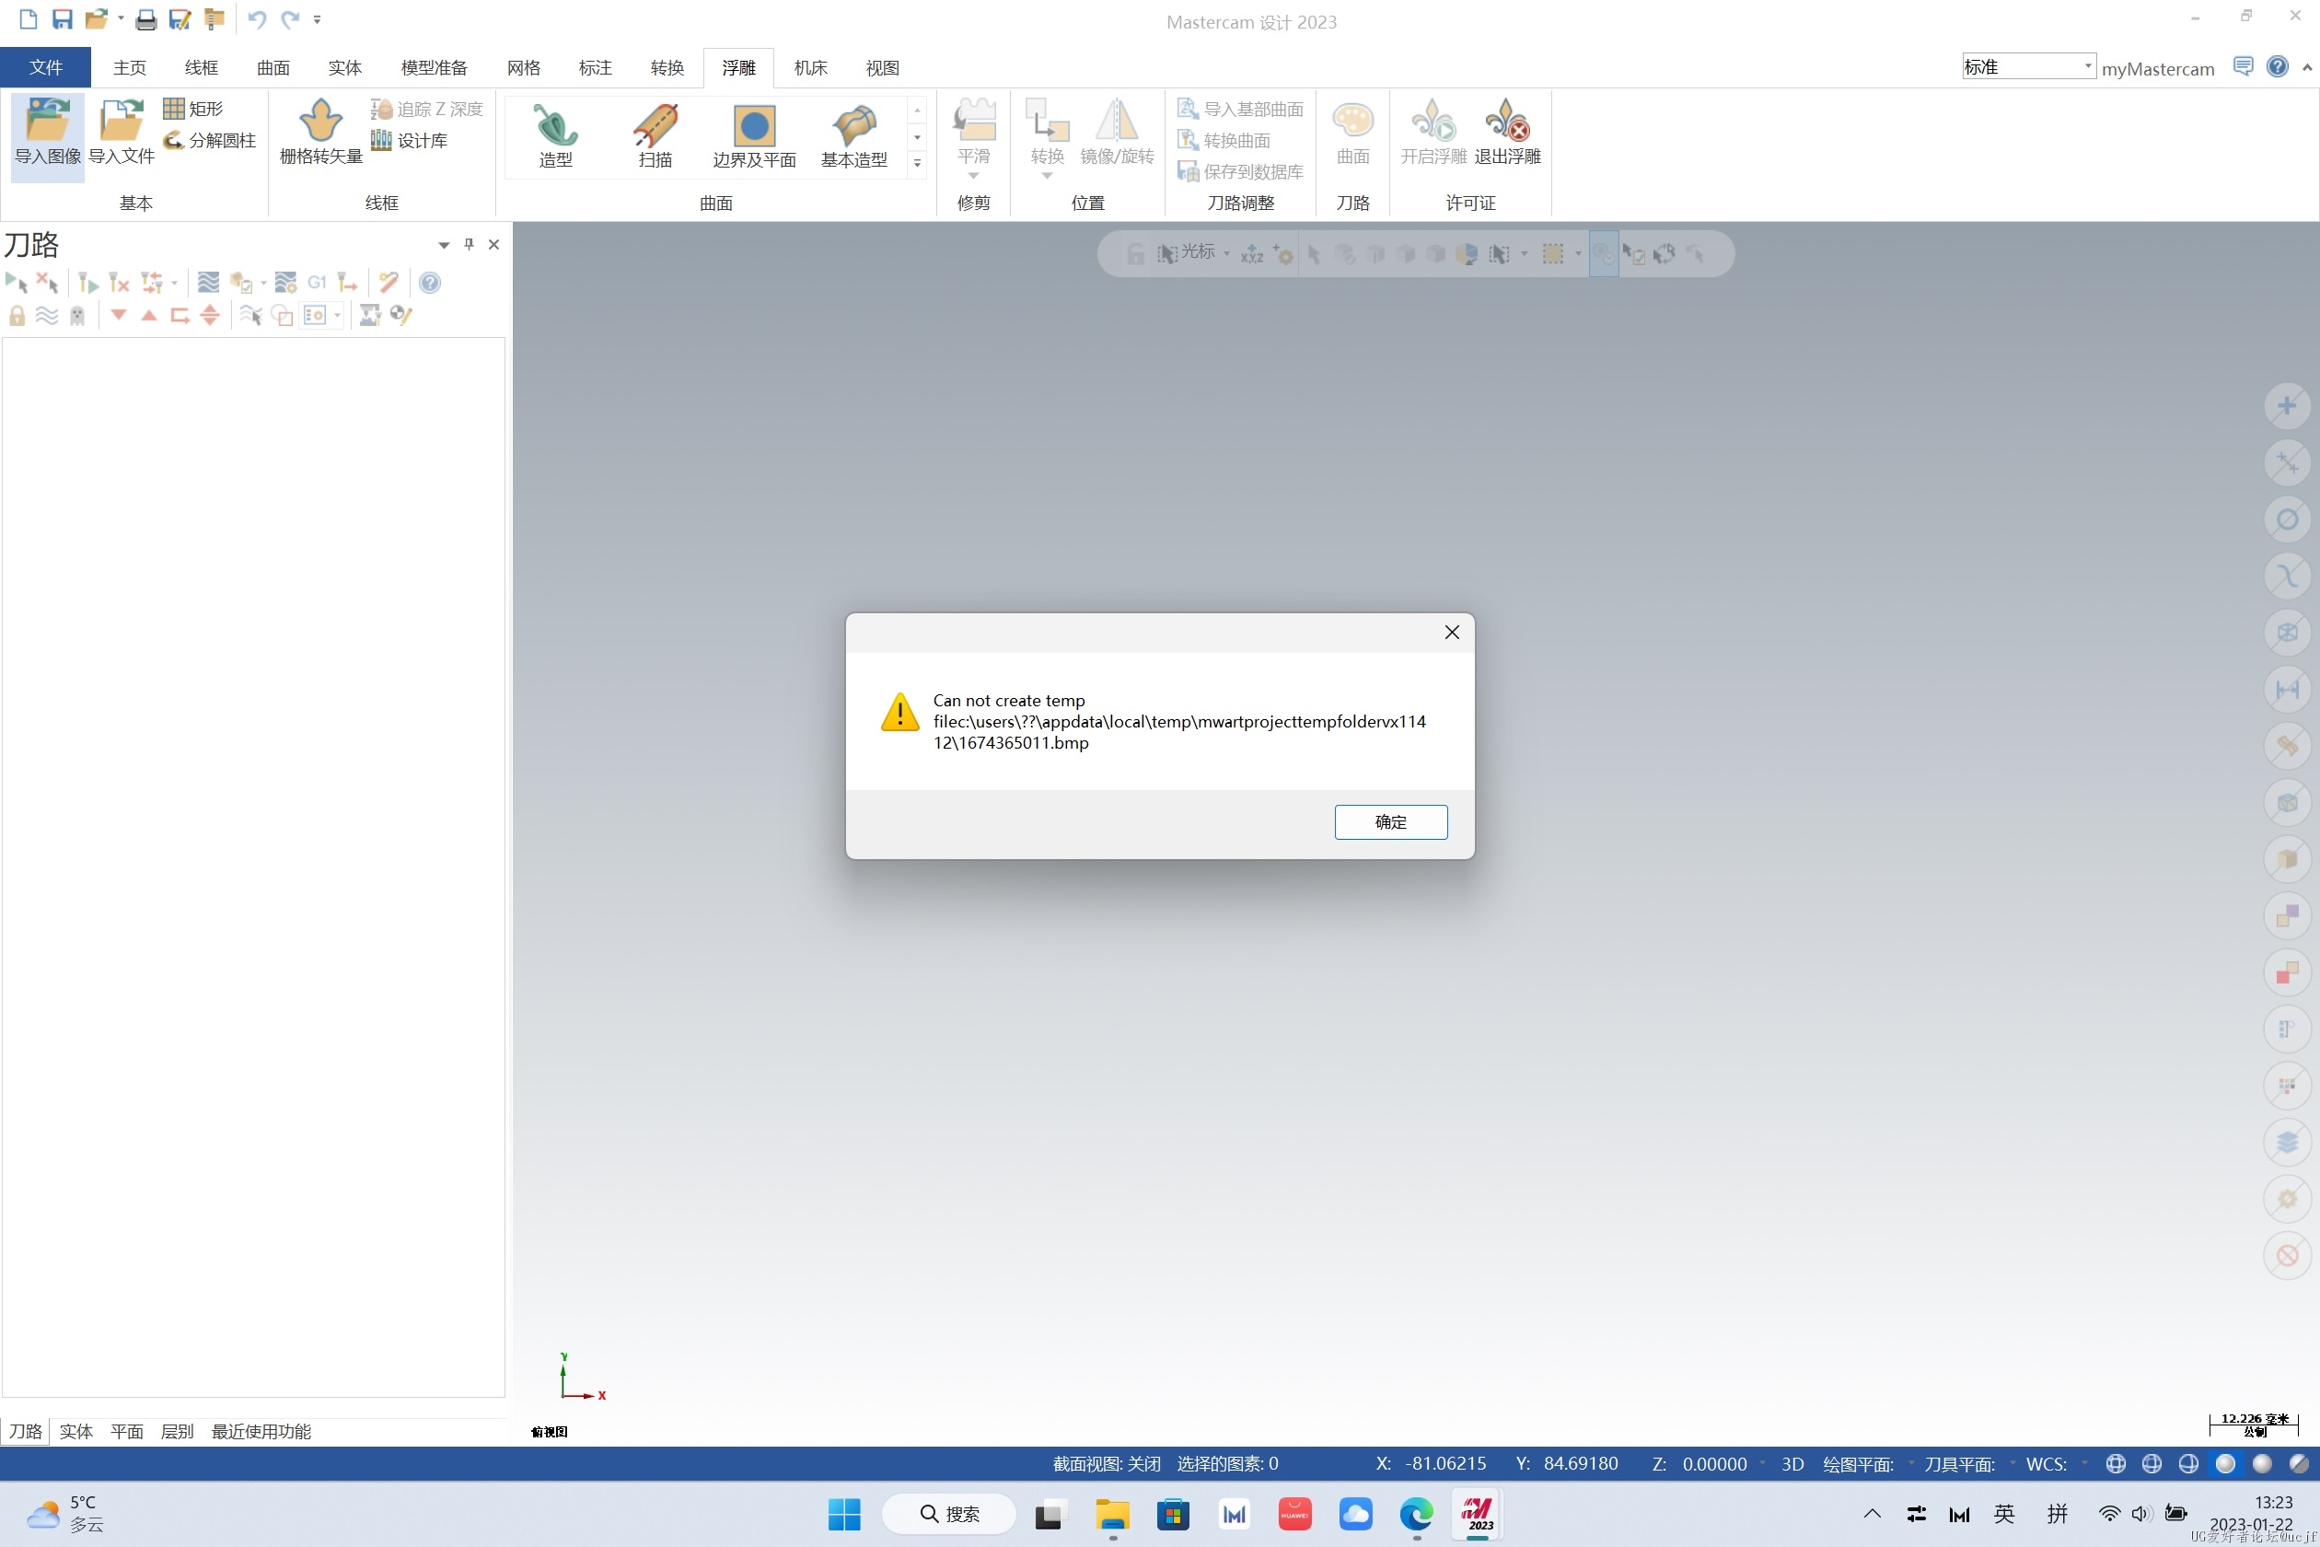
Task: Switch to the 层别 panel tab
Action: [x=177, y=1432]
